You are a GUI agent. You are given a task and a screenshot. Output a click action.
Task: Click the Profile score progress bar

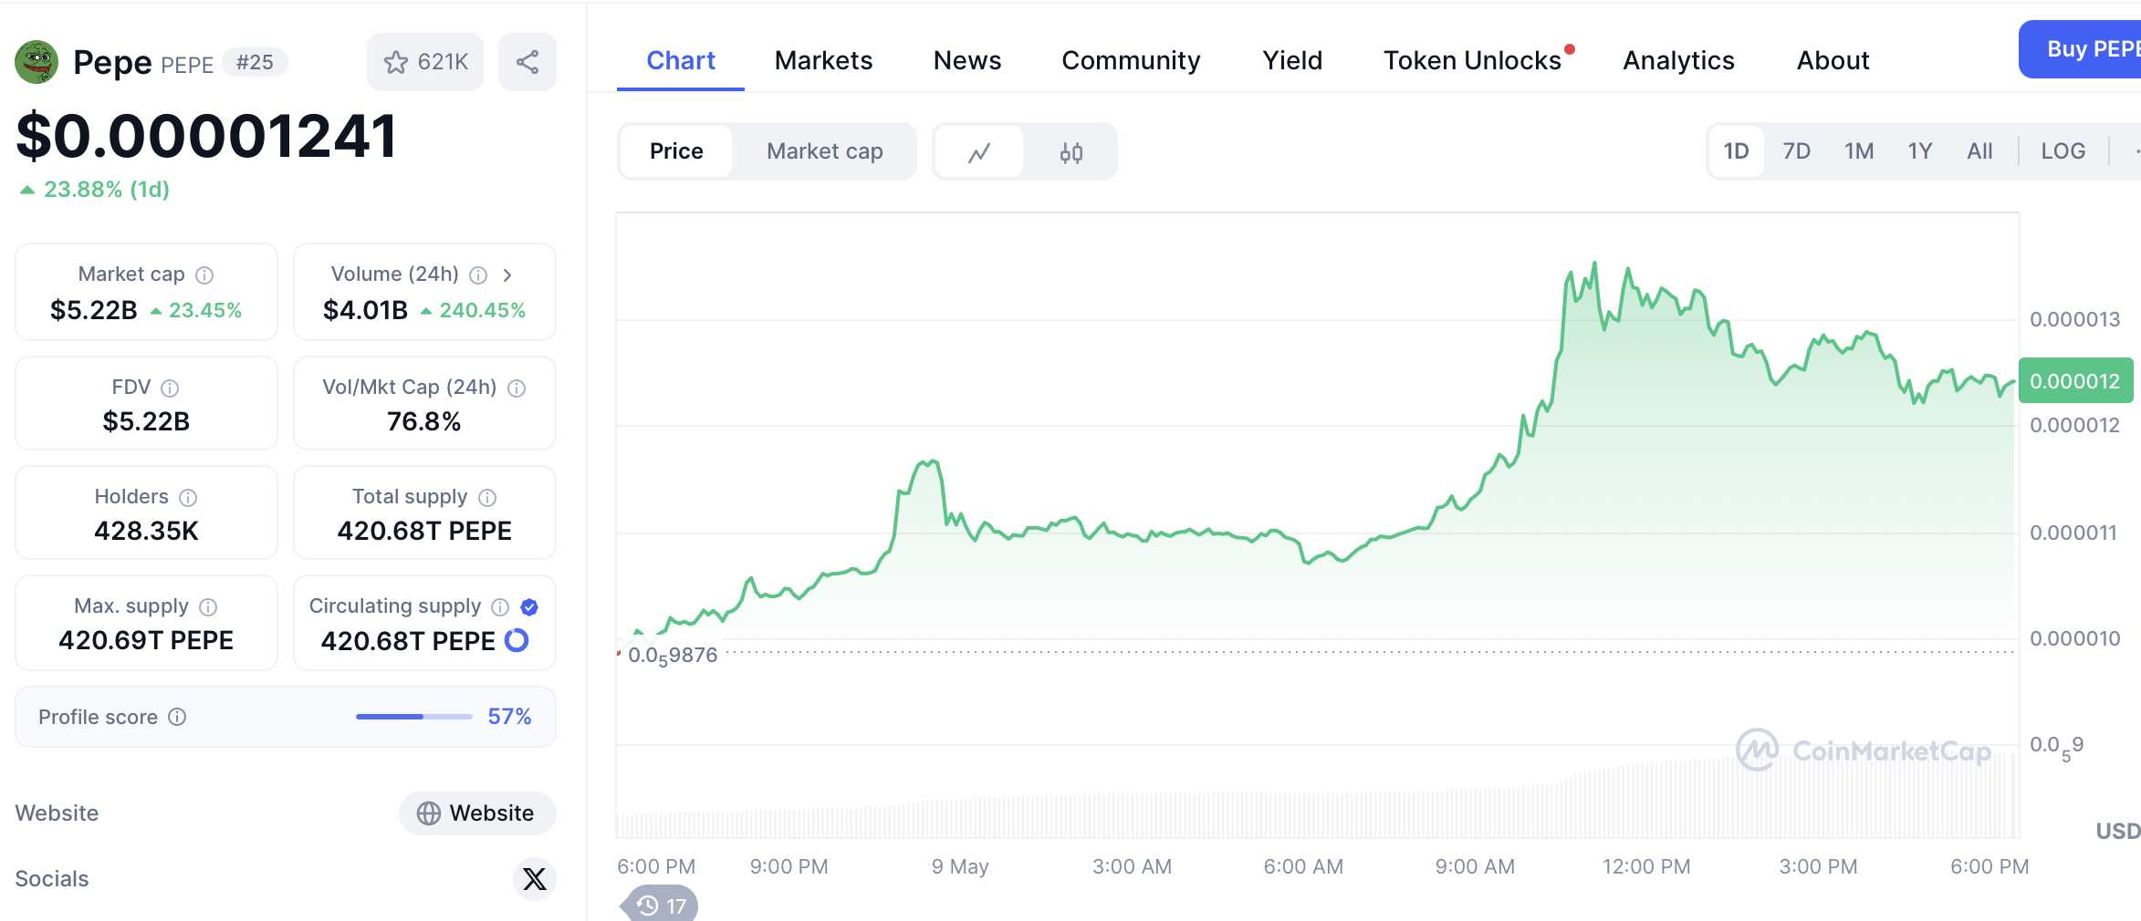413,717
